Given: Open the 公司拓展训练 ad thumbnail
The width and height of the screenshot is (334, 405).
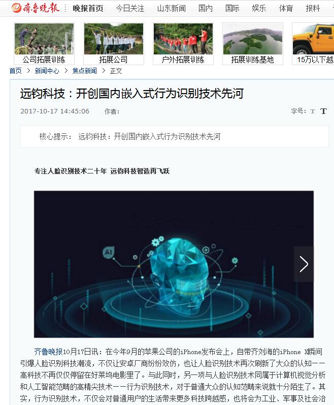Looking at the screenshot, I should coord(44,44).
